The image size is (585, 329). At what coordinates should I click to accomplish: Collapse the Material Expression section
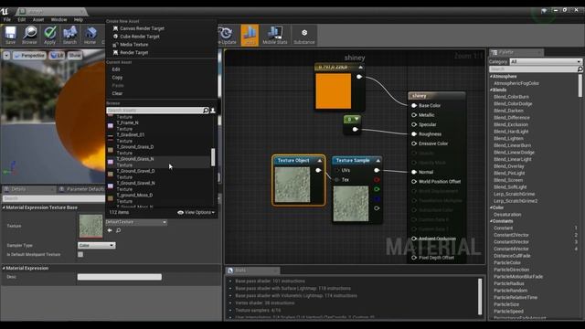pos(4,268)
